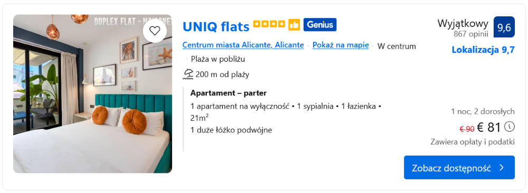Click Pokaż na mapie link

point(341,45)
